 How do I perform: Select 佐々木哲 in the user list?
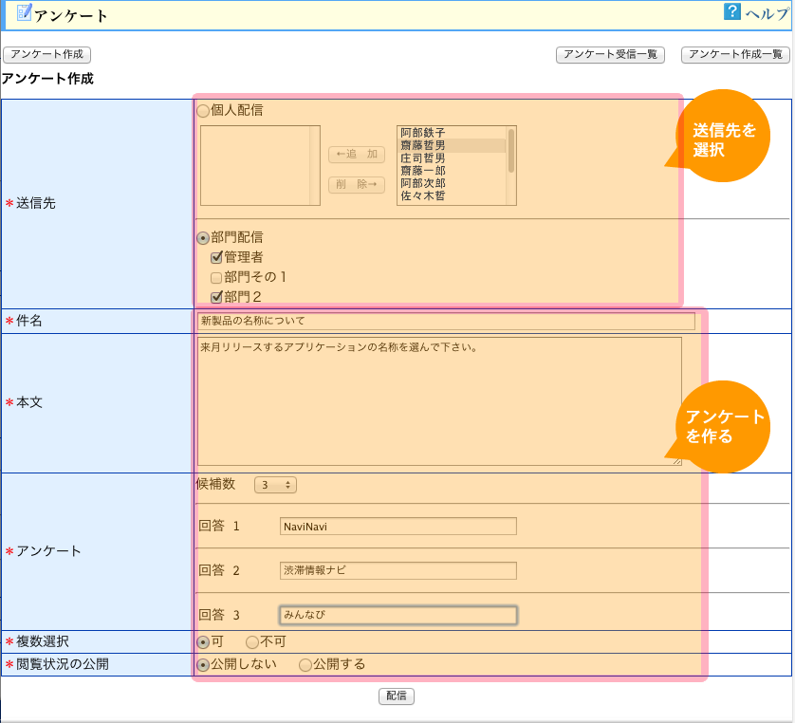pyautogui.click(x=423, y=195)
